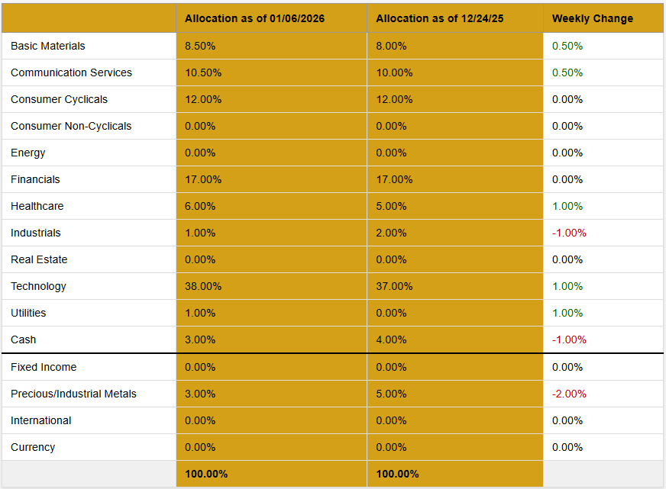Select the 'Consumer Non-Cyclicals' row label
The height and width of the screenshot is (489, 666).
[71, 126]
